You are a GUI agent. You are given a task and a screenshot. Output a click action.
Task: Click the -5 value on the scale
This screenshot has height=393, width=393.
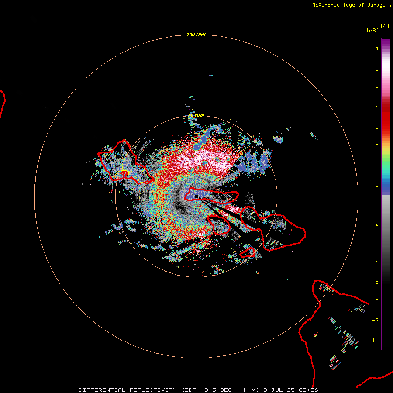375,282
